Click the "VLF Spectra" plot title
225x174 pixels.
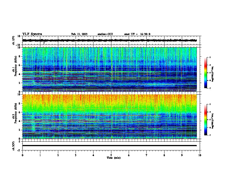pos(32,34)
